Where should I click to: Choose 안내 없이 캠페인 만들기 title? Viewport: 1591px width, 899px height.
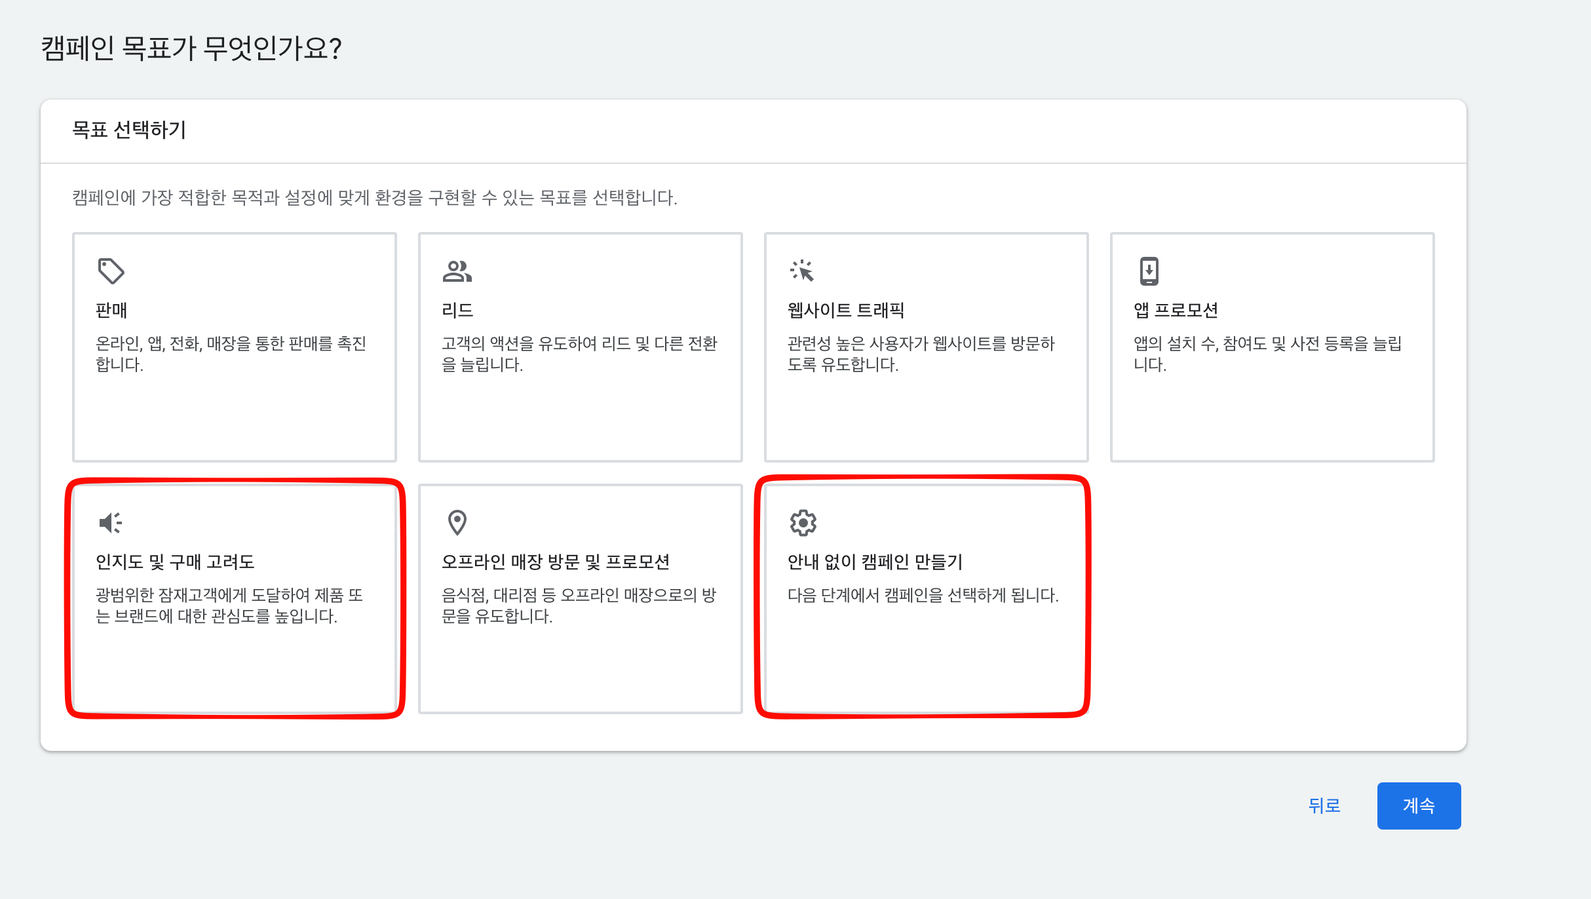[x=875, y=562]
